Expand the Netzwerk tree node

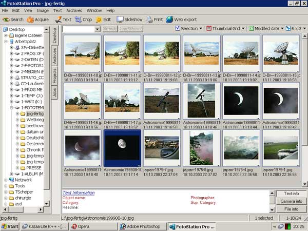pyautogui.click(x=6, y=180)
